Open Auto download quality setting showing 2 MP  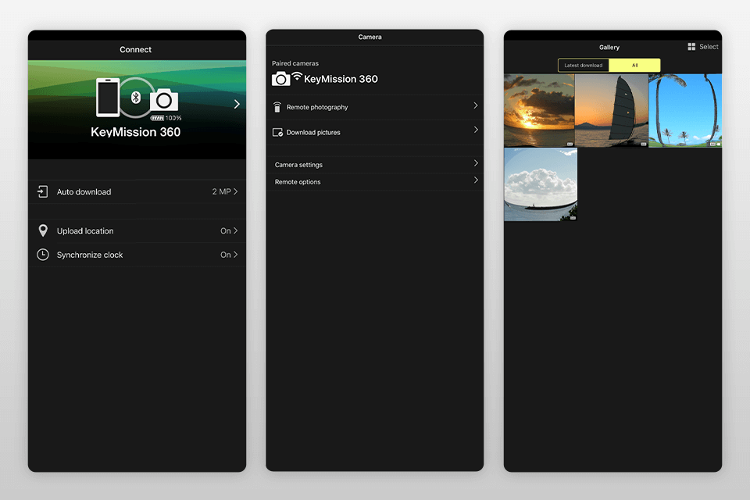pos(221,191)
